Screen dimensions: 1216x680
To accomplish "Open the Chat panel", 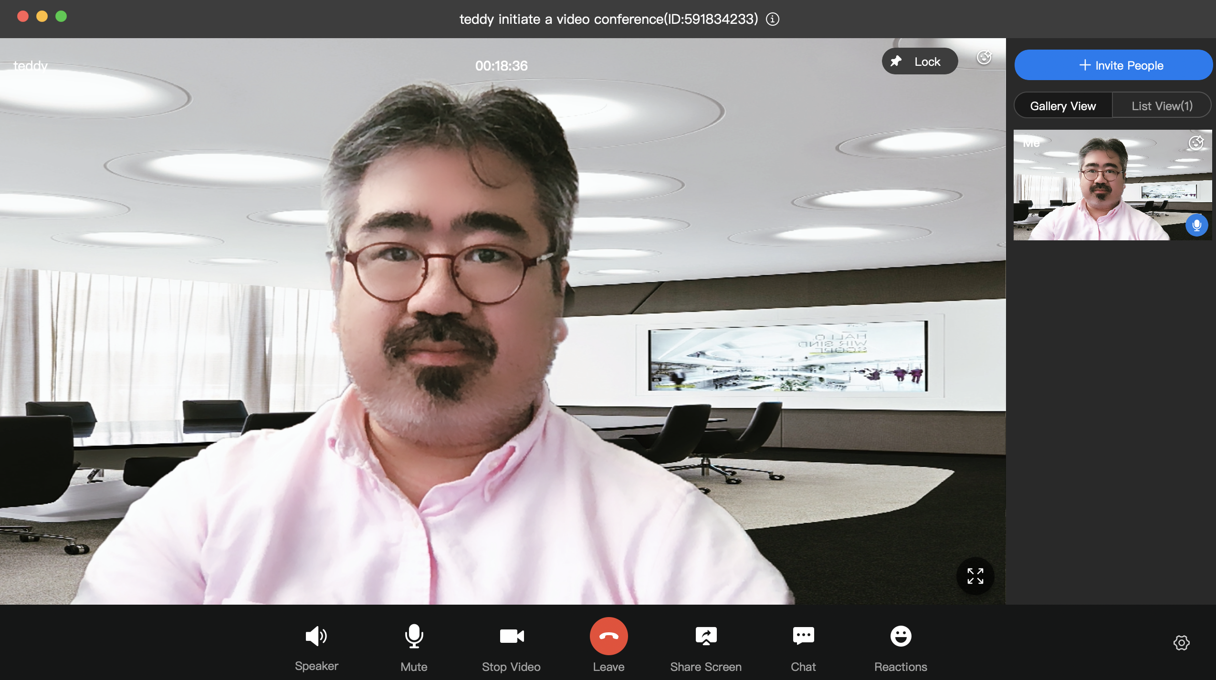I will tap(803, 636).
